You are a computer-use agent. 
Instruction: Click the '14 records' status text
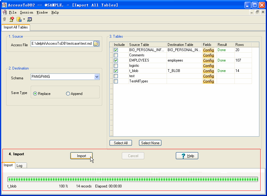(x=84, y=186)
